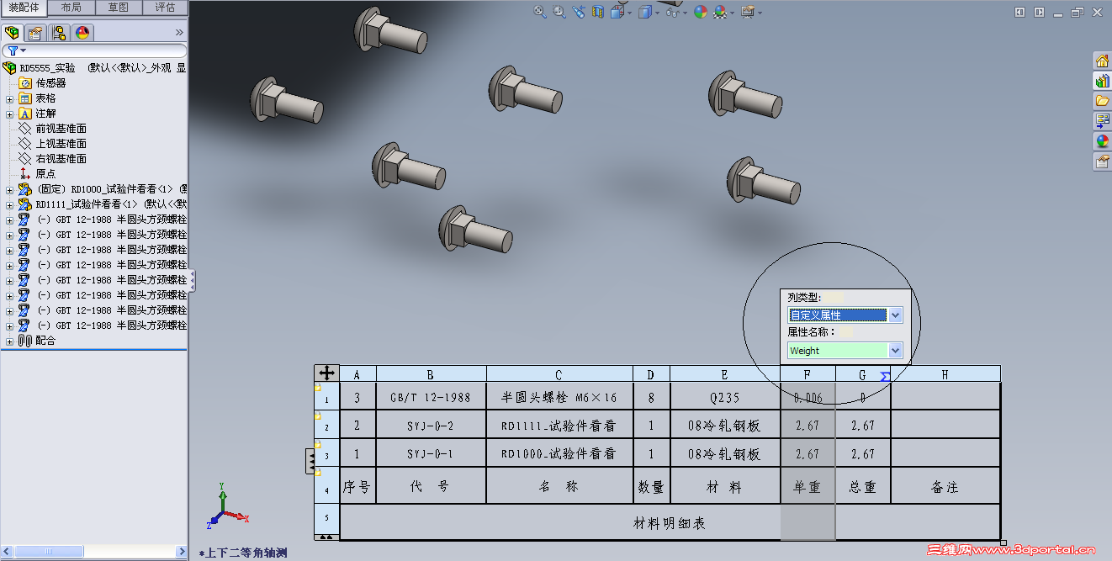Click the tile-right window arrangement icon
The width and height of the screenshot is (1112, 561).
coord(1040,13)
